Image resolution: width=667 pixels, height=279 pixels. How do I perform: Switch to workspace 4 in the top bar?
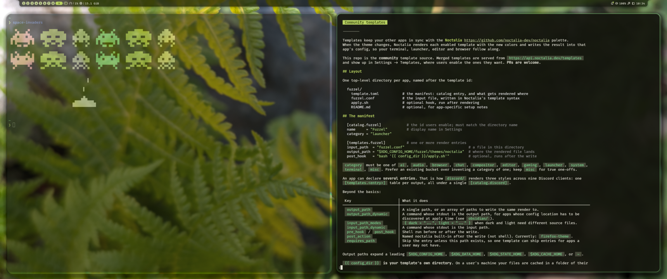[x=36, y=3]
